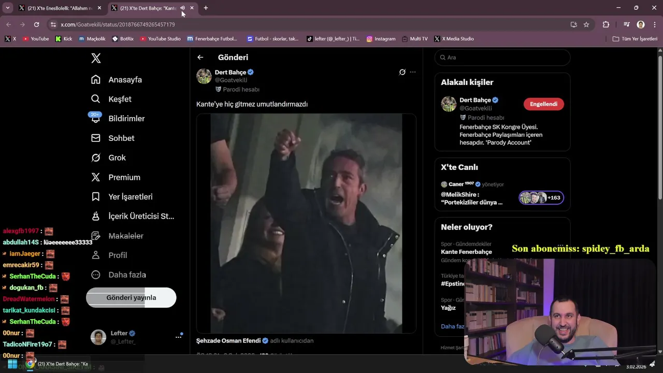The width and height of the screenshot is (663, 373).
Task: Click the Gönderi yayınla button
Action: 131,297
